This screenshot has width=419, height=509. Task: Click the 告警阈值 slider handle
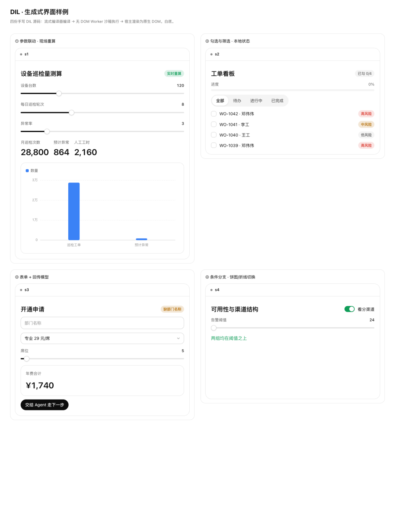[214, 328]
